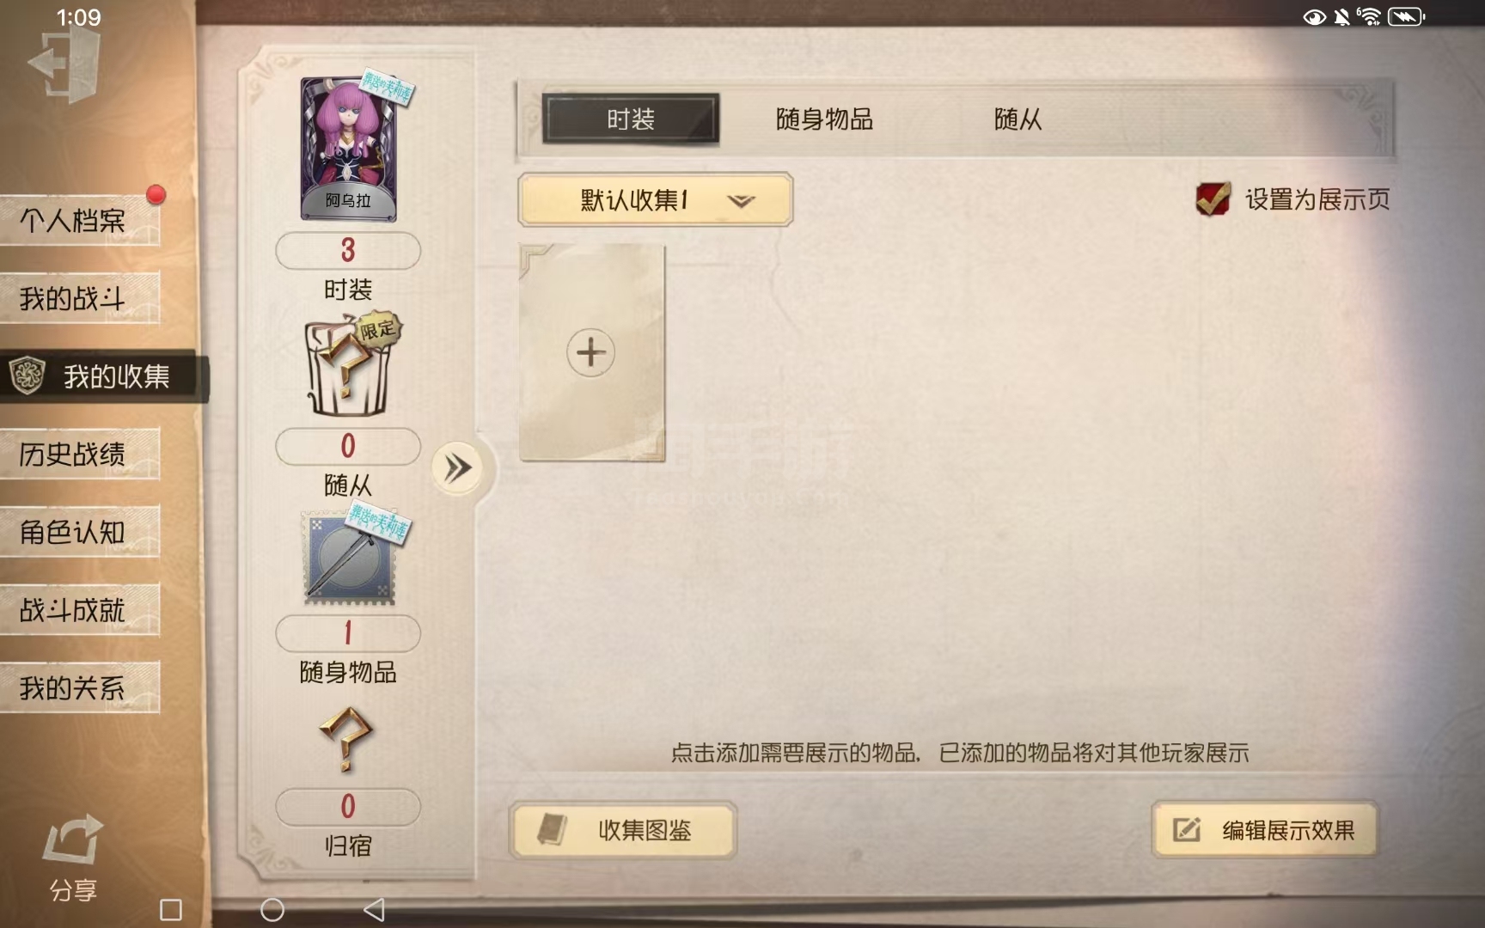The height and width of the screenshot is (928, 1485).
Task: Select the 阿乌拉 character costume card
Action: [349, 150]
